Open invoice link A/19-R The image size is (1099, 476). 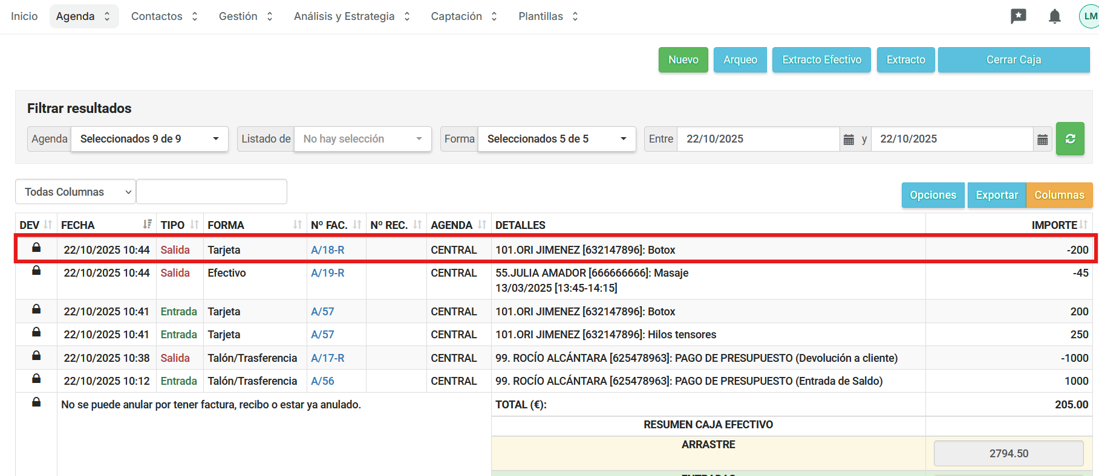click(x=327, y=273)
